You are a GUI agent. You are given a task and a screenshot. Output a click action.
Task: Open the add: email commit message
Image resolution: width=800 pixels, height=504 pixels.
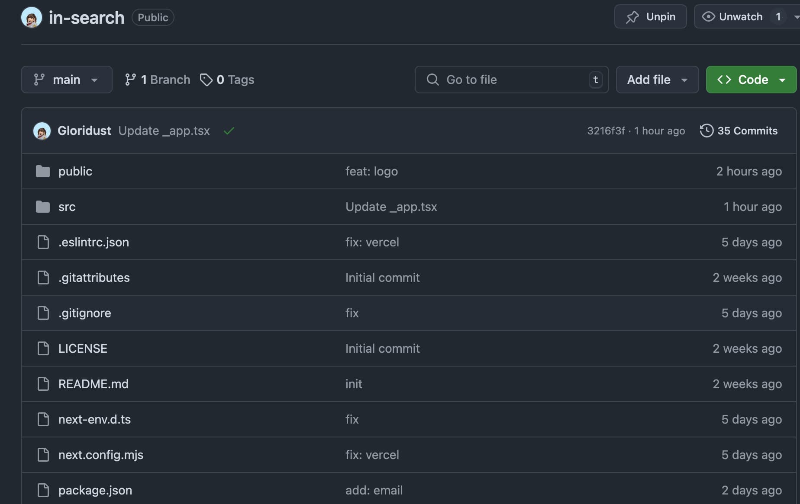(374, 490)
